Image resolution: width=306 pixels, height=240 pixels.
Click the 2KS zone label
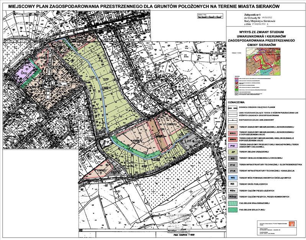coord(114,172)
